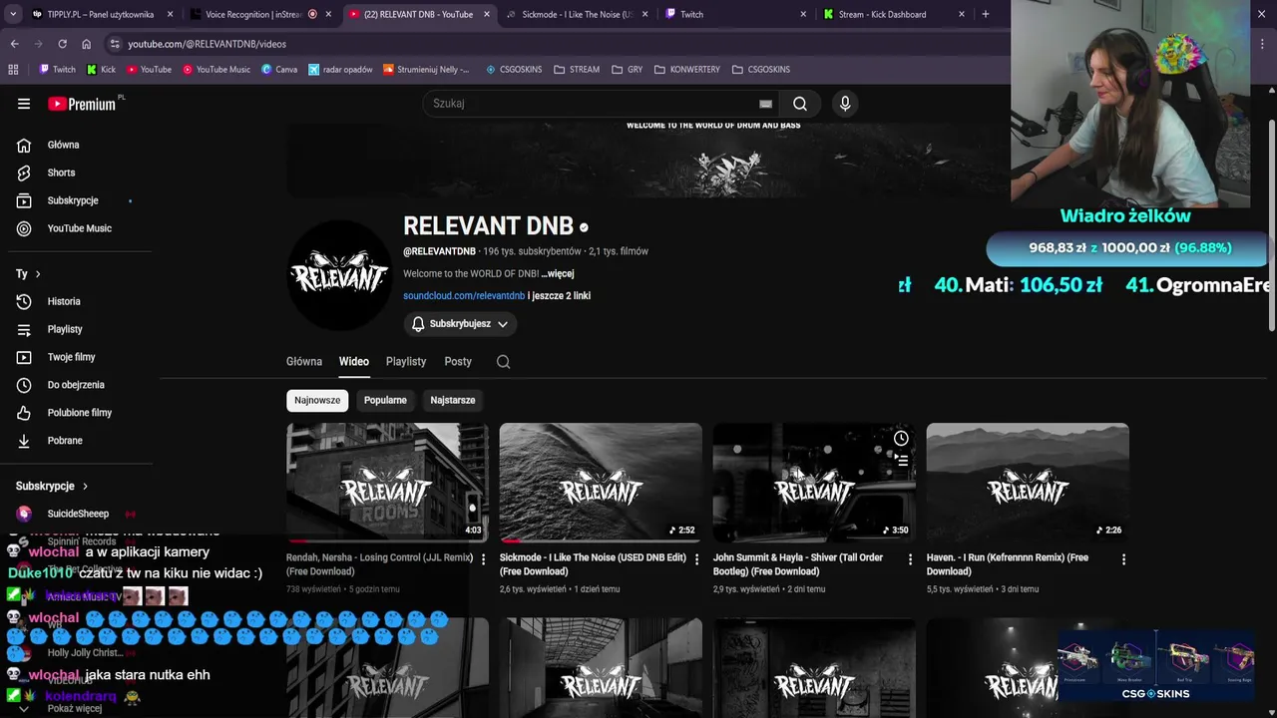Open more options for Losing Control video
The width and height of the screenshot is (1277, 718).
click(484, 559)
